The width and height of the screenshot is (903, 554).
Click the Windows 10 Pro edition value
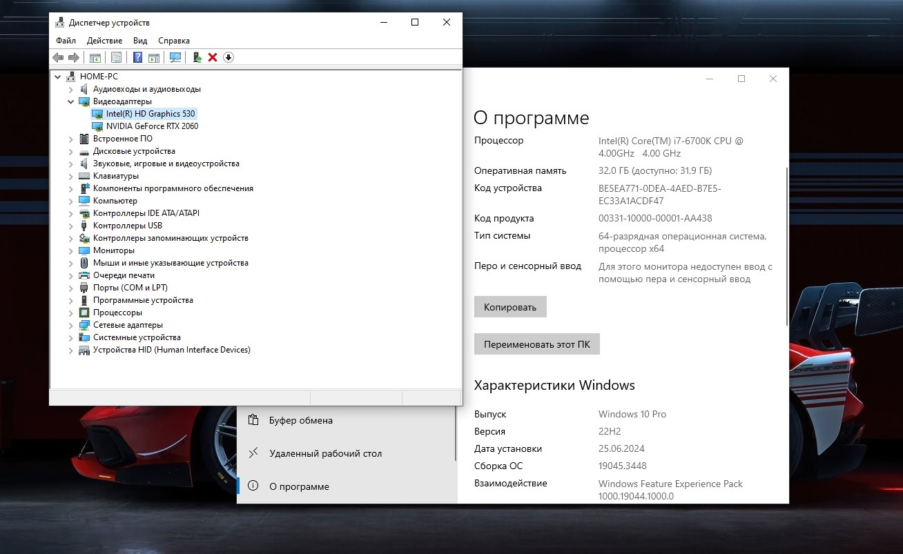pos(632,415)
